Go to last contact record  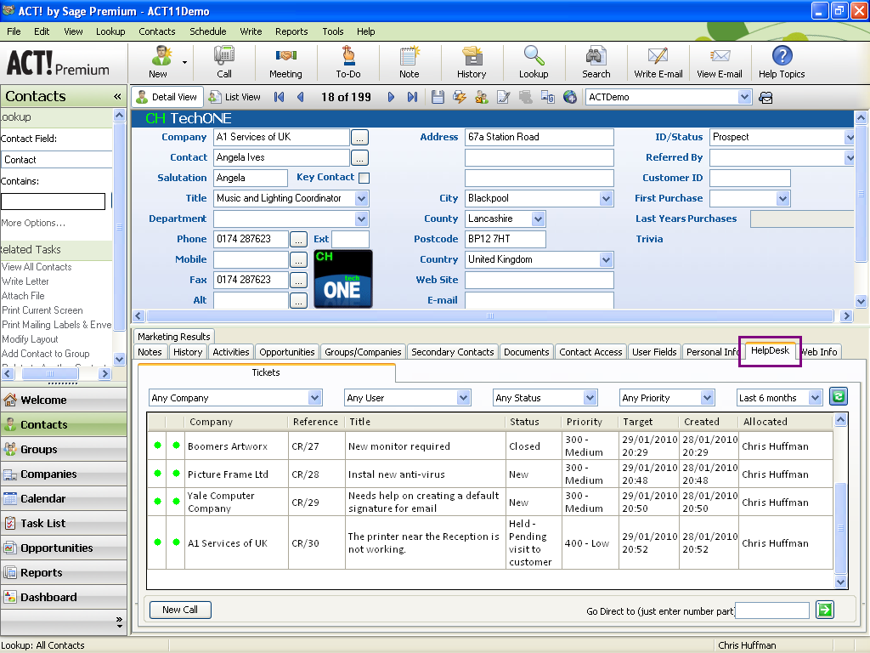[x=412, y=97]
